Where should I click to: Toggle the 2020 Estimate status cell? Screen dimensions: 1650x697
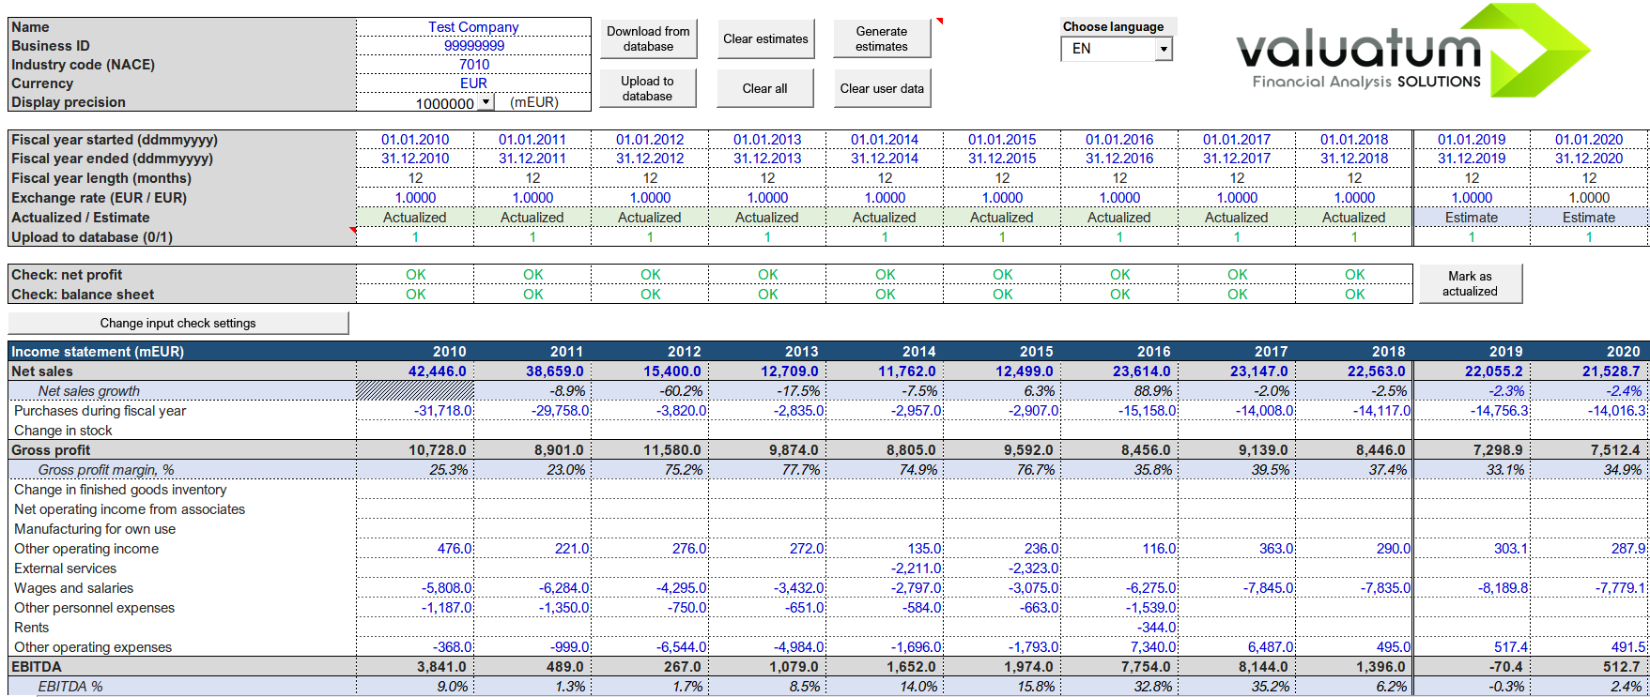point(1589,218)
